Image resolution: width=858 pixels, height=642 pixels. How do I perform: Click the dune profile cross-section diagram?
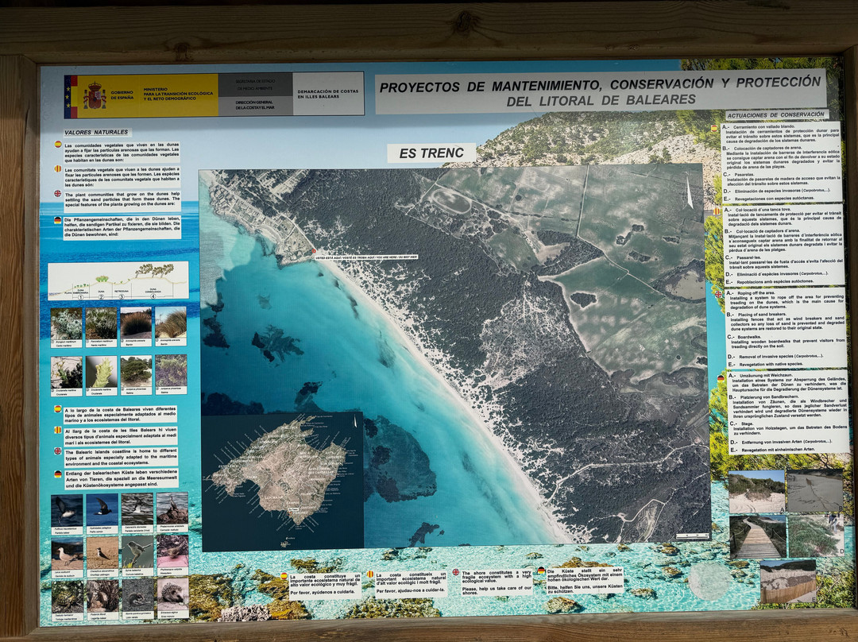pos(118,281)
